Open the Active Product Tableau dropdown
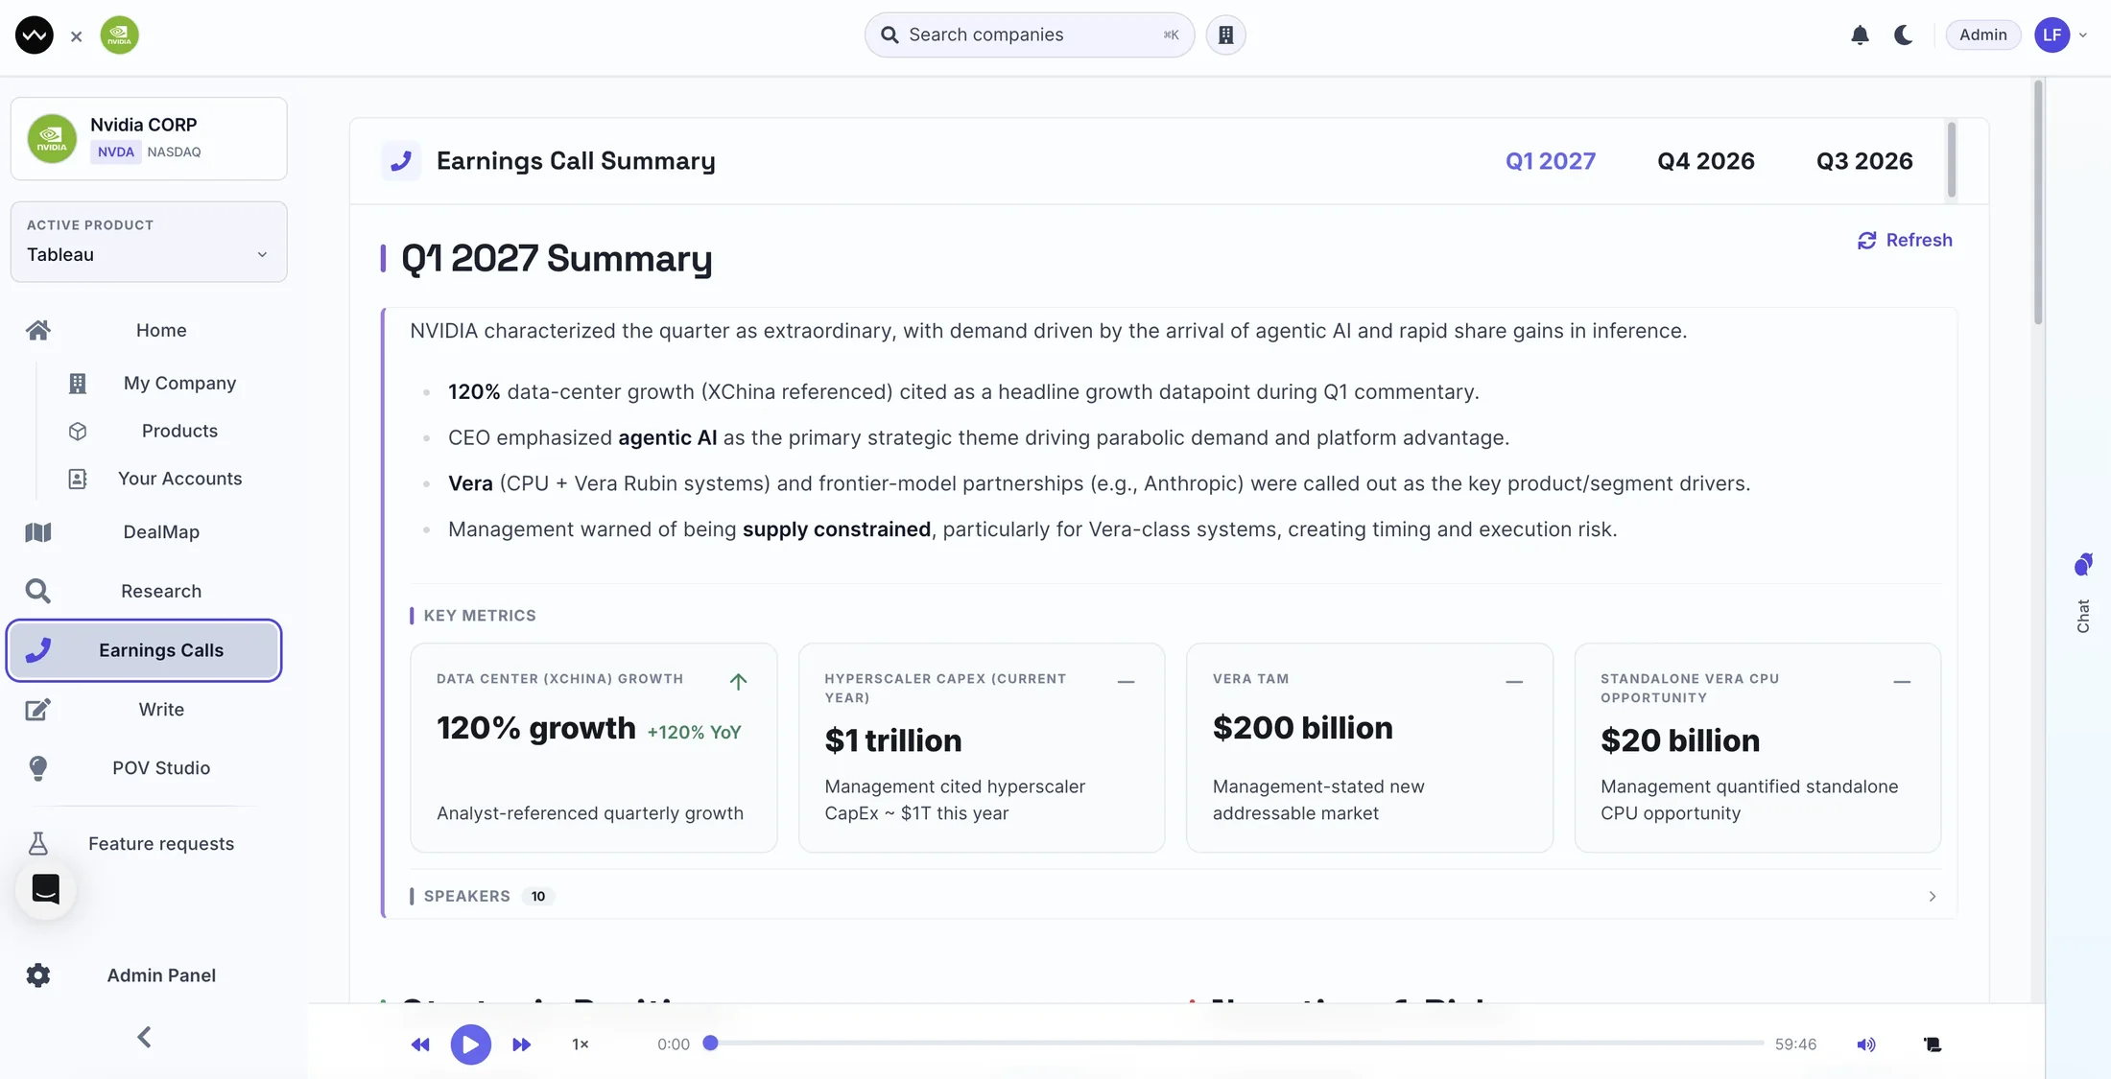The image size is (2111, 1079). point(149,242)
